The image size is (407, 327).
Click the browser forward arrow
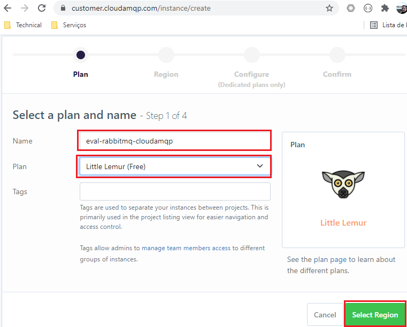pyautogui.click(x=25, y=9)
